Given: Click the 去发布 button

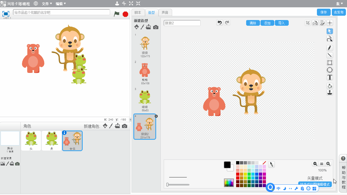Looking at the screenshot, I should [339, 12].
